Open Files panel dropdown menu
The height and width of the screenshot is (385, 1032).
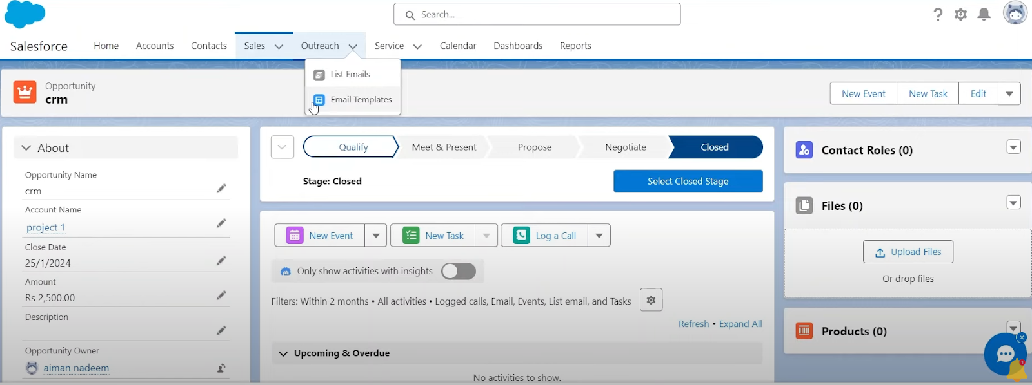(1014, 203)
